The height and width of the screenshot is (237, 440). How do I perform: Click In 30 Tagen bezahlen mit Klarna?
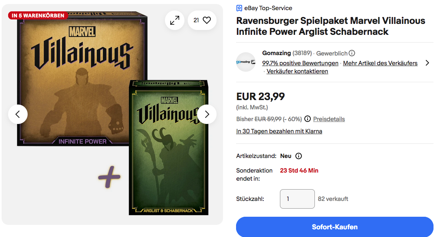[279, 131]
